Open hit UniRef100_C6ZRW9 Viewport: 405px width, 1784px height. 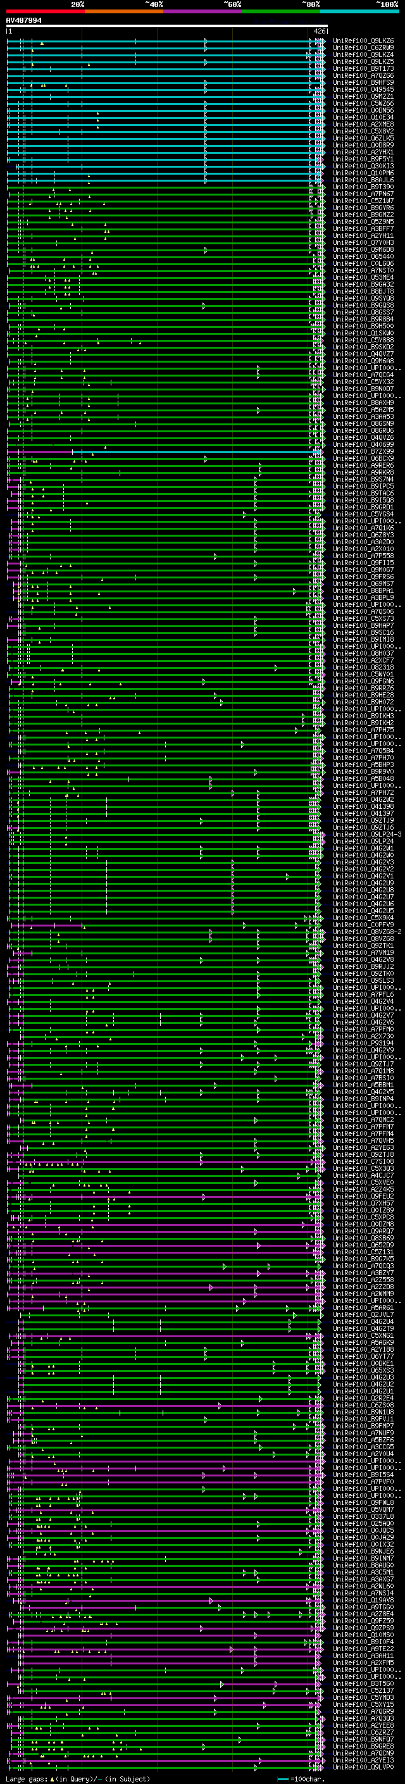point(363,48)
